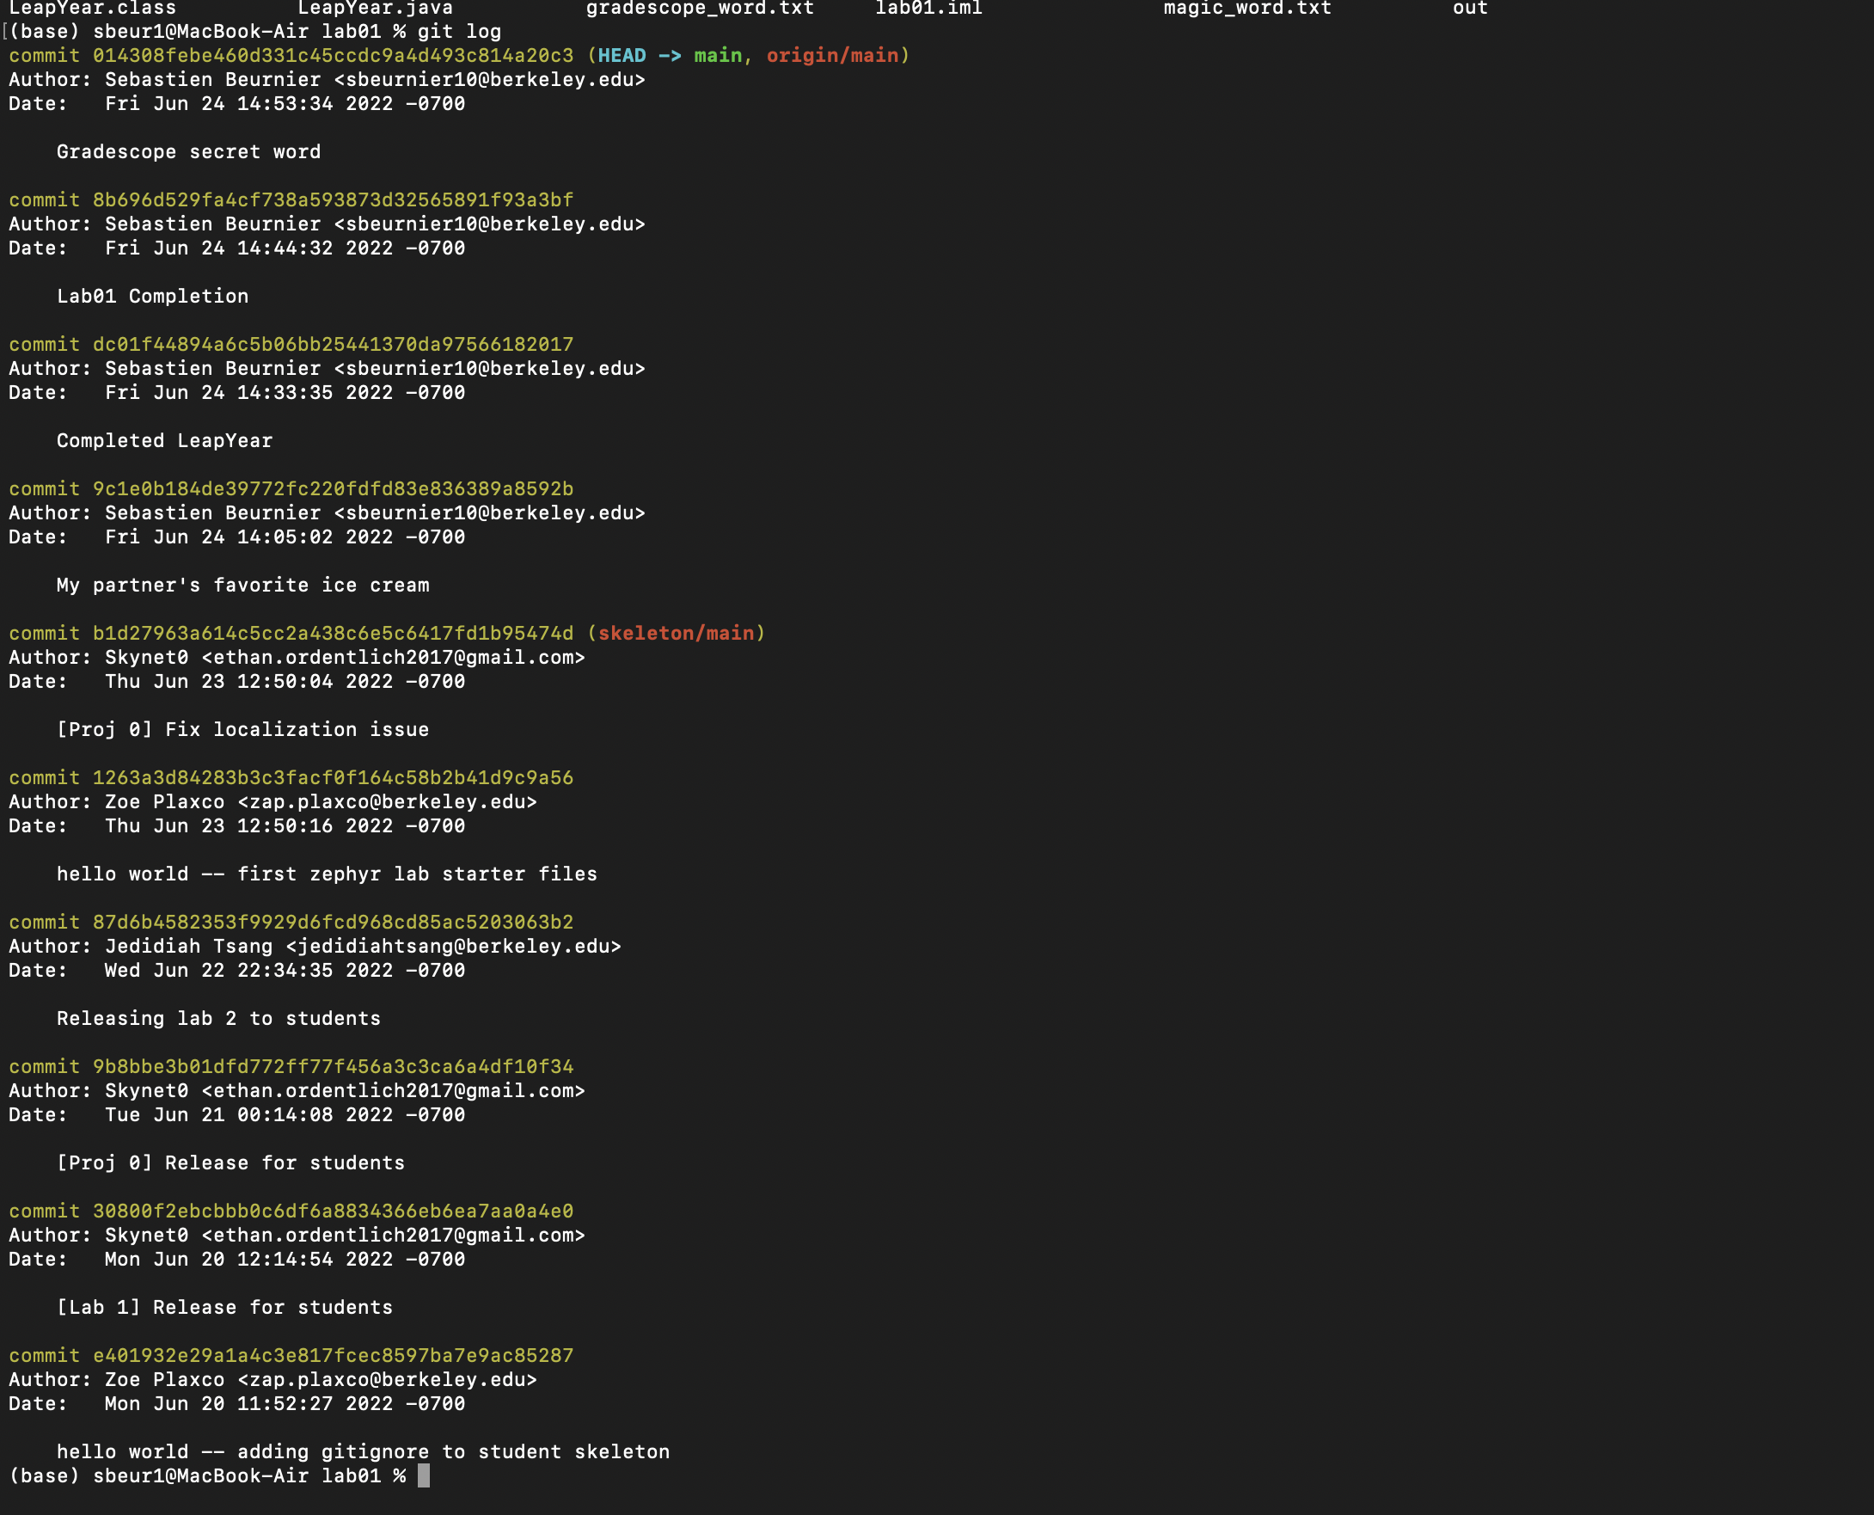Click the first commit hash 014308febe
Image resolution: width=1874 pixels, height=1515 pixels.
333,56
